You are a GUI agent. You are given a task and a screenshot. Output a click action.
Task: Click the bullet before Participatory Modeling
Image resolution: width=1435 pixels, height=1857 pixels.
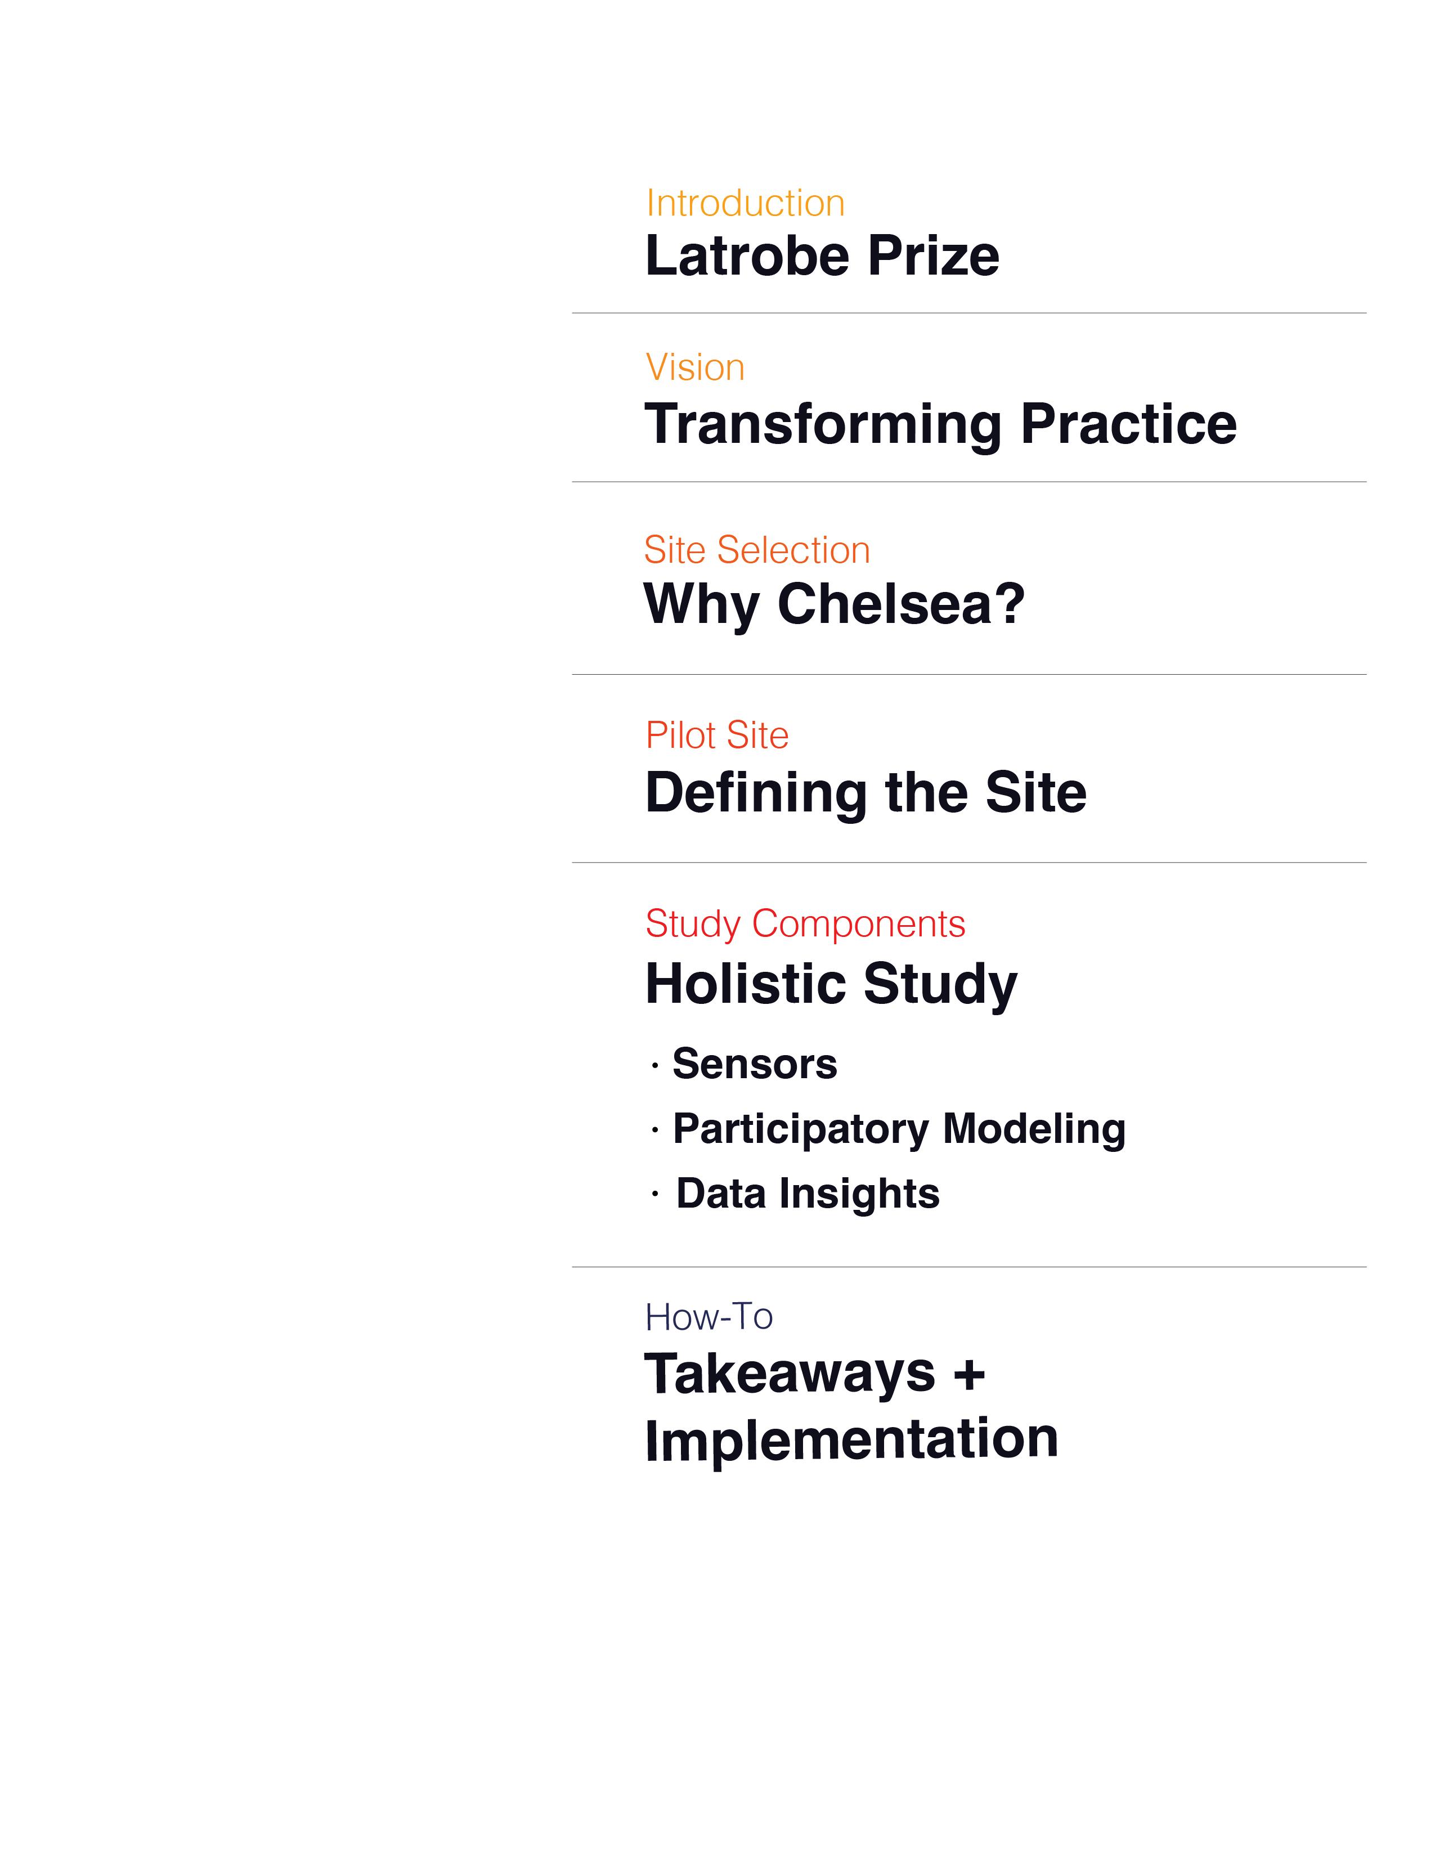[x=654, y=1131]
